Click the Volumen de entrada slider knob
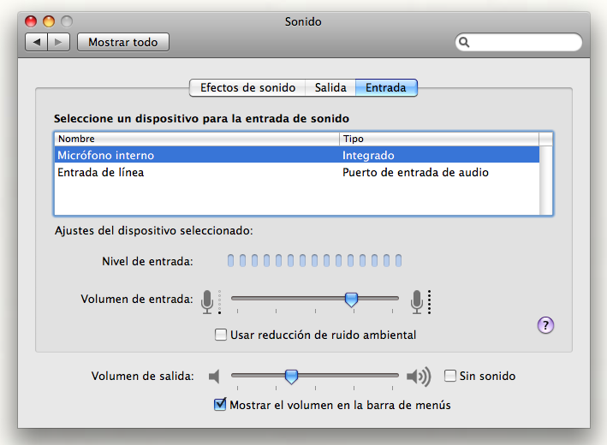Image resolution: width=607 pixels, height=445 pixels. coord(351,299)
